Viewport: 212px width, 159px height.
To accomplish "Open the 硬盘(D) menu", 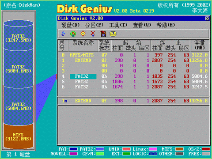I will [70, 25].
